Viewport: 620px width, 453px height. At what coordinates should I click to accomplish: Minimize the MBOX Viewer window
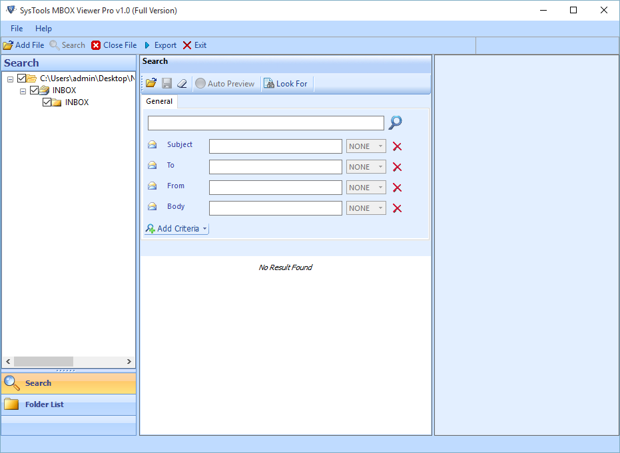[543, 10]
